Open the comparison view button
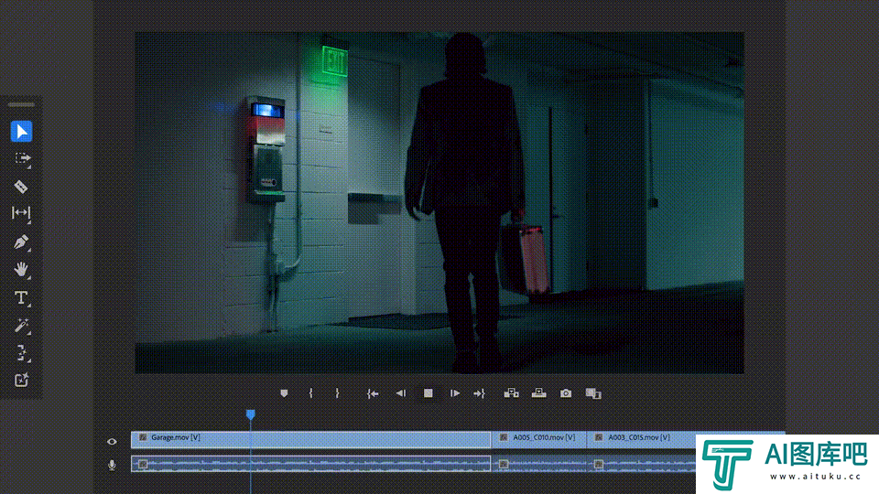 point(593,393)
